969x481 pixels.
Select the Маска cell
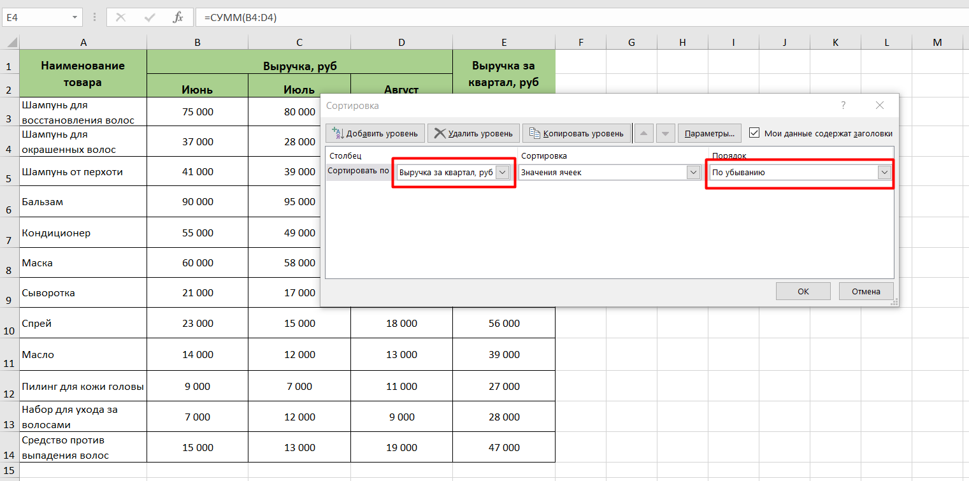coord(83,262)
